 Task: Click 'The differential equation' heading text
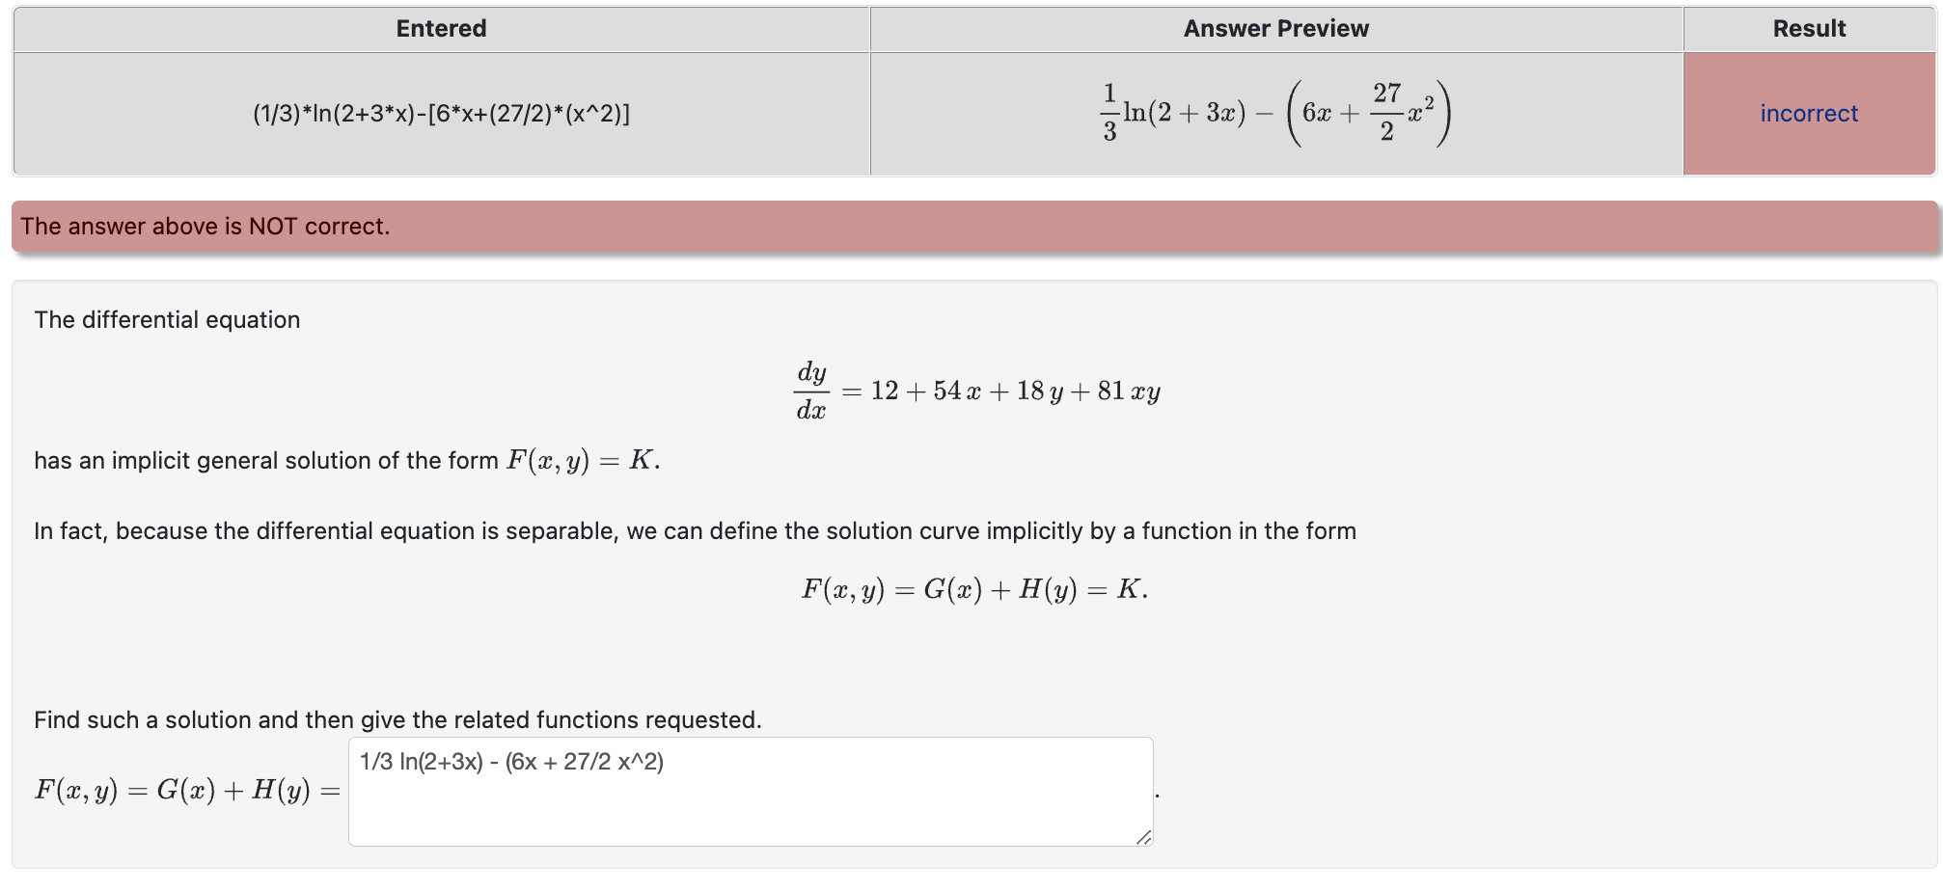(x=166, y=319)
